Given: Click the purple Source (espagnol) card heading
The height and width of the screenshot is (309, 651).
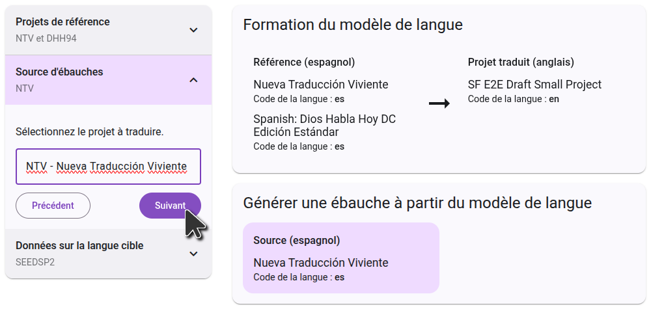Looking at the screenshot, I should [x=298, y=241].
